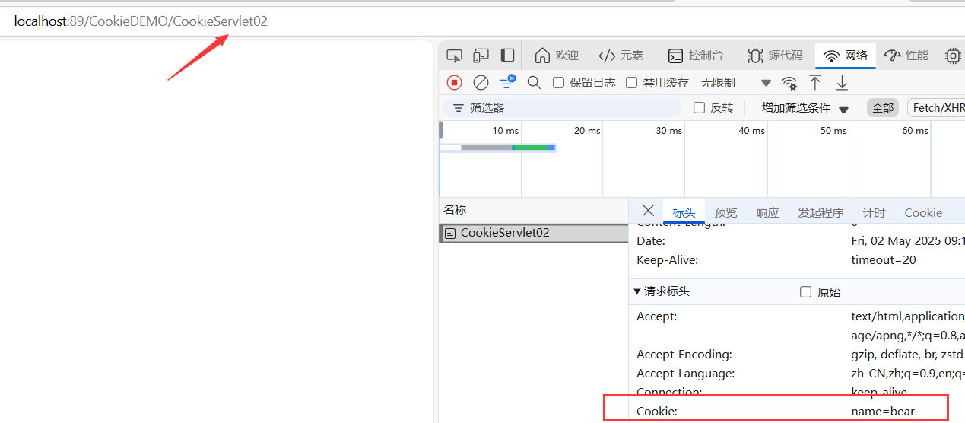Click the Accept-Encoding header value
The height and width of the screenshot is (423, 965).
(x=906, y=355)
